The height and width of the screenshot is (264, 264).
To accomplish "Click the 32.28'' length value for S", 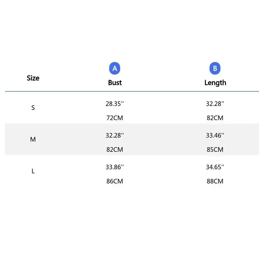I will click(x=215, y=104).
